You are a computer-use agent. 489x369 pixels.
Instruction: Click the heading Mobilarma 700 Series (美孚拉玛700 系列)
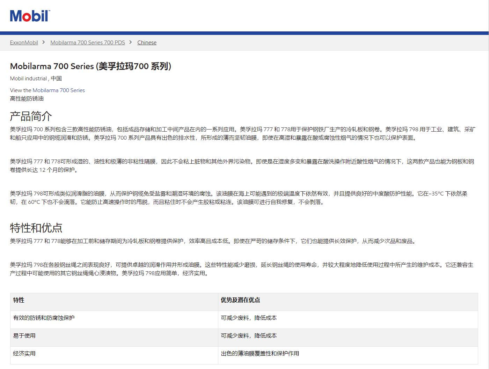pos(91,66)
